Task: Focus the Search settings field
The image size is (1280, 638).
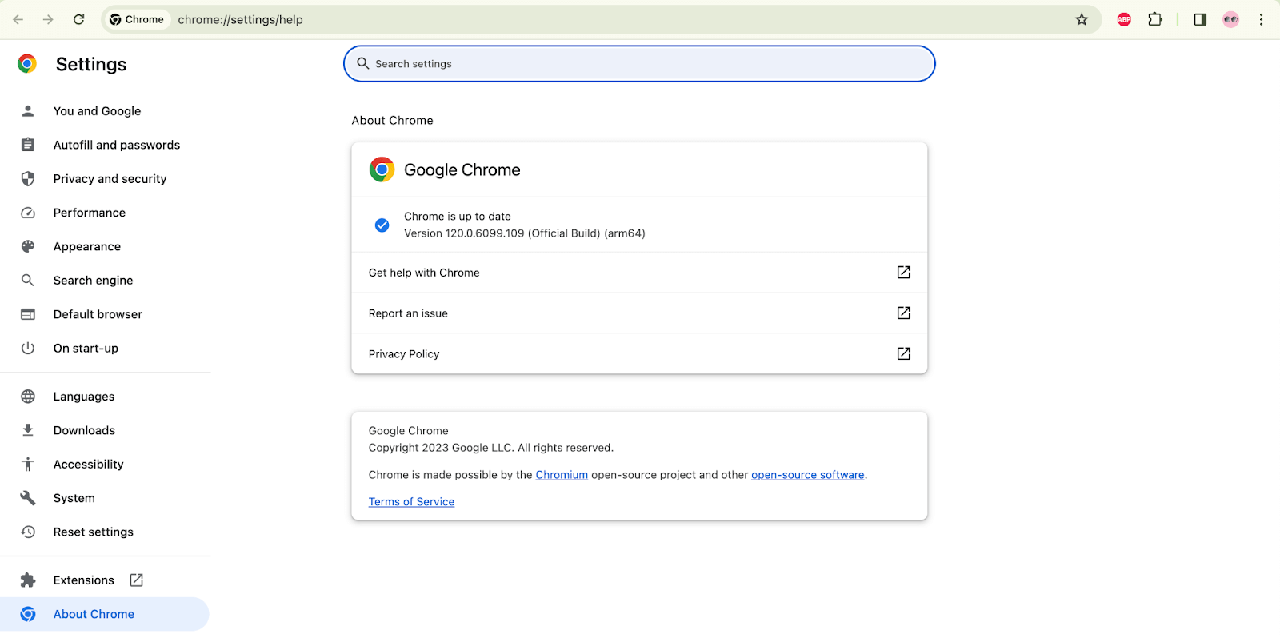Action: pos(639,64)
